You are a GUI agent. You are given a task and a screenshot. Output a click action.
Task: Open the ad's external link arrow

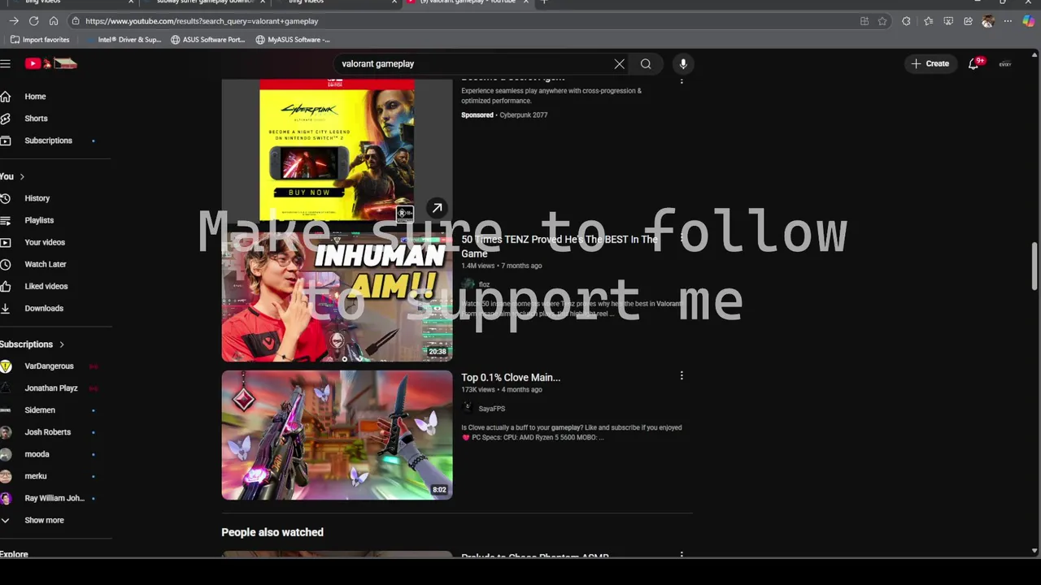pos(437,208)
